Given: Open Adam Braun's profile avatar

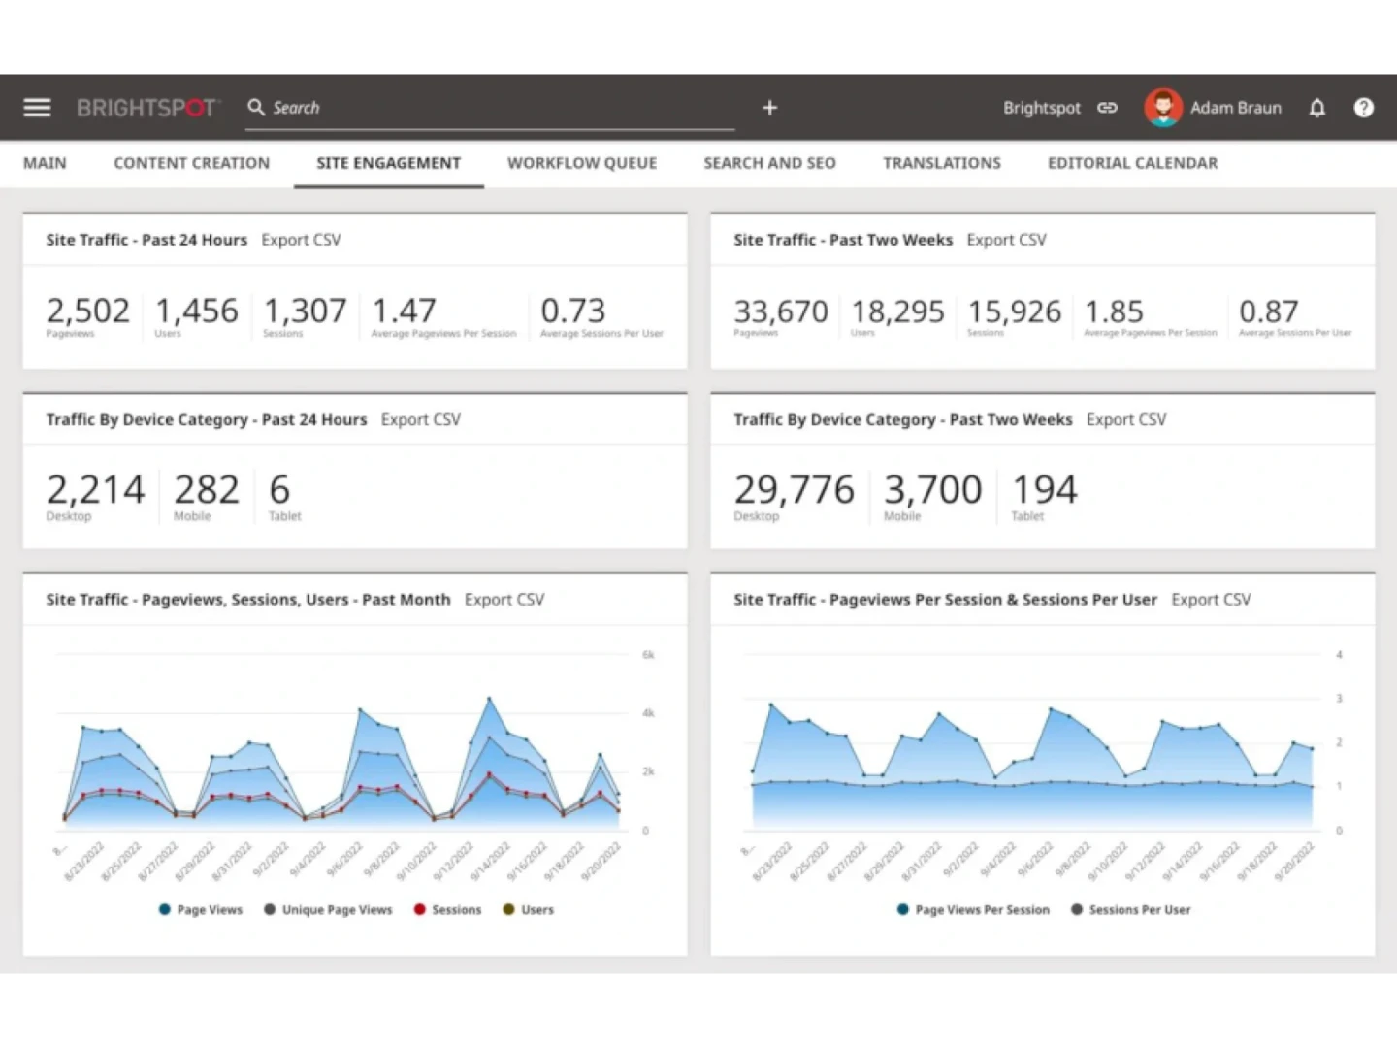Looking at the screenshot, I should 1162,108.
